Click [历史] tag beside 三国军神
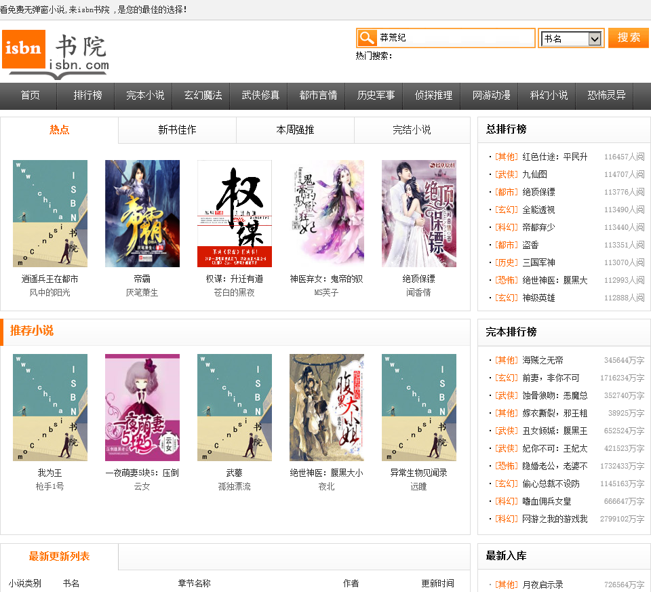The image size is (651, 592). click(x=507, y=263)
